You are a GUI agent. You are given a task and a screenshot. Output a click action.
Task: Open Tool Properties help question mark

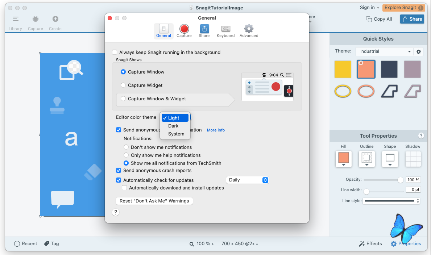421,135
